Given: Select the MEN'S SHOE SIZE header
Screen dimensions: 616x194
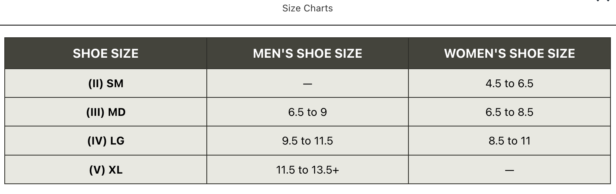Looking at the screenshot, I should click(x=307, y=53).
